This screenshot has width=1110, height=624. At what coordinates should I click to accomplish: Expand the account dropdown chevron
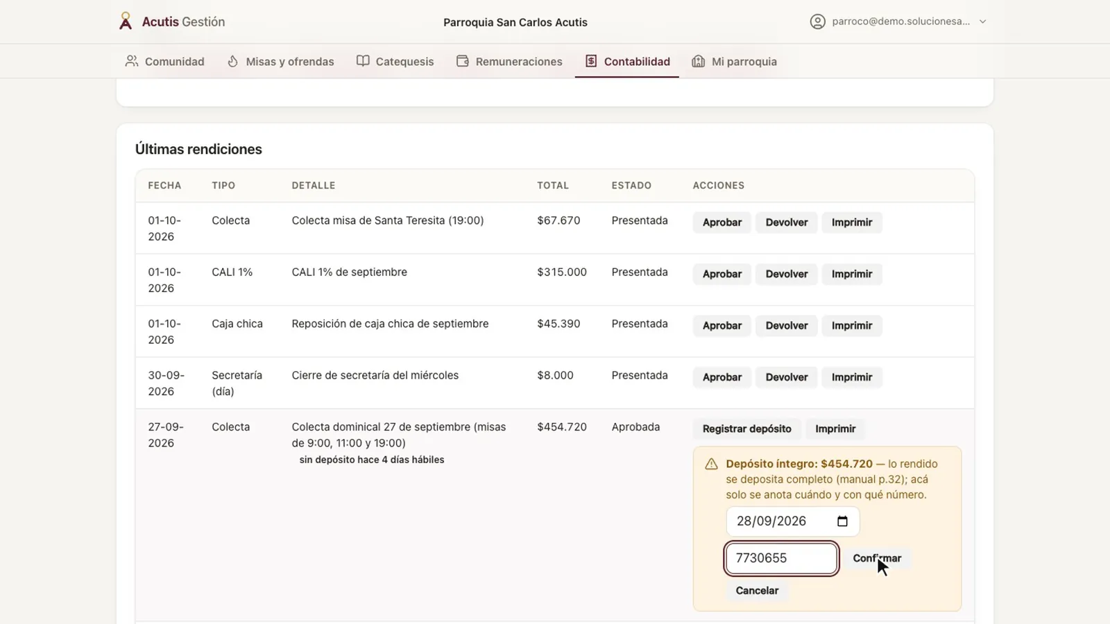pos(982,21)
